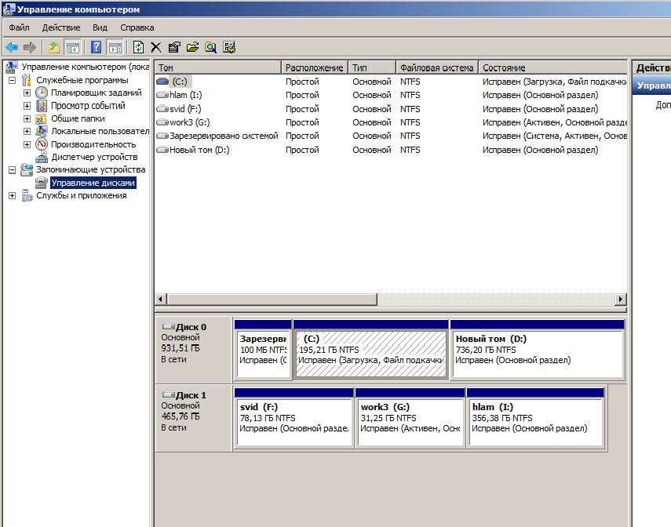Click right arrow of horizontal scrollbar
Viewport: 671px width, 527px height.
pyautogui.click(x=621, y=300)
